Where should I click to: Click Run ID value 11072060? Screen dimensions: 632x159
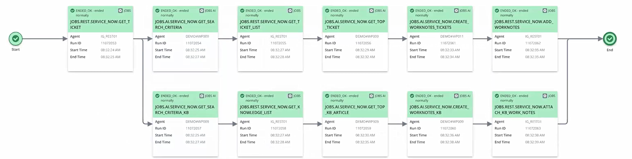(x=448, y=128)
